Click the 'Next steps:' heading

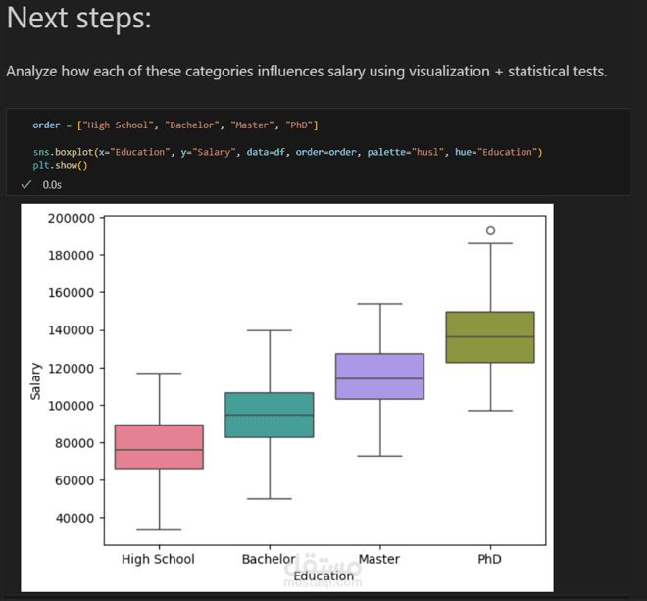tap(78, 19)
